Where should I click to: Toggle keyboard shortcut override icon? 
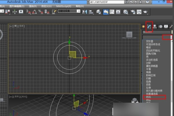[21, 12]
